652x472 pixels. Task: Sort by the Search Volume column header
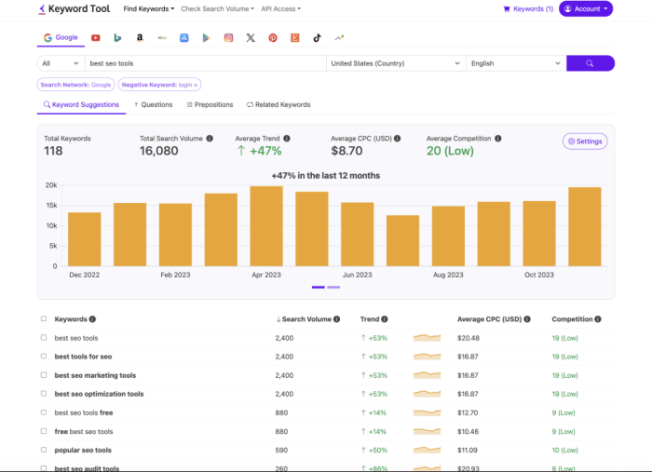point(306,319)
